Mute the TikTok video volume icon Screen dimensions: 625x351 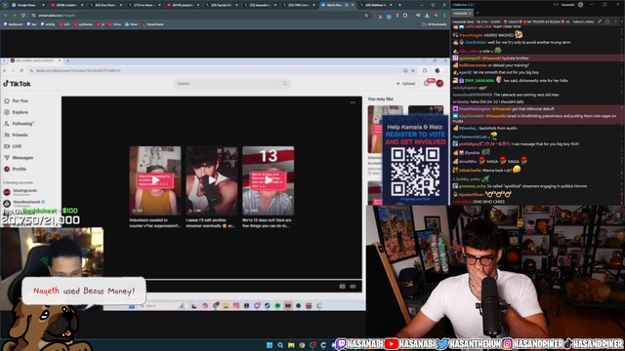pos(353,286)
